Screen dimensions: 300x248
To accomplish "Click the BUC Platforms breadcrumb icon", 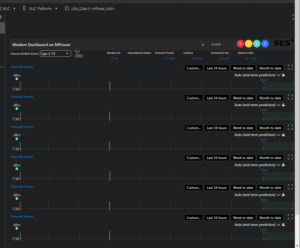I will pyautogui.click(x=24, y=8).
